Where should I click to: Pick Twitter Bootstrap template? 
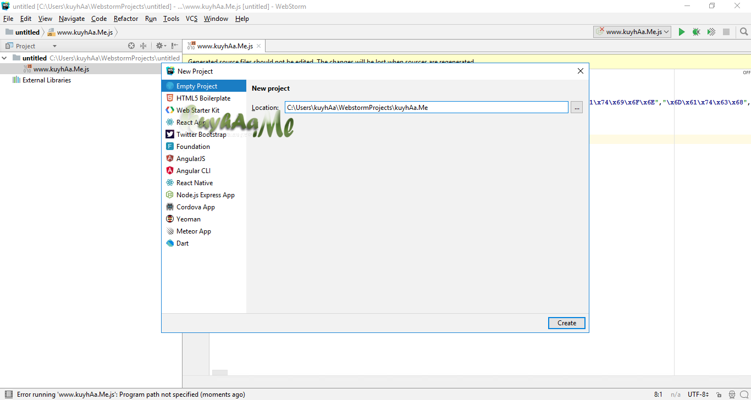click(203, 135)
